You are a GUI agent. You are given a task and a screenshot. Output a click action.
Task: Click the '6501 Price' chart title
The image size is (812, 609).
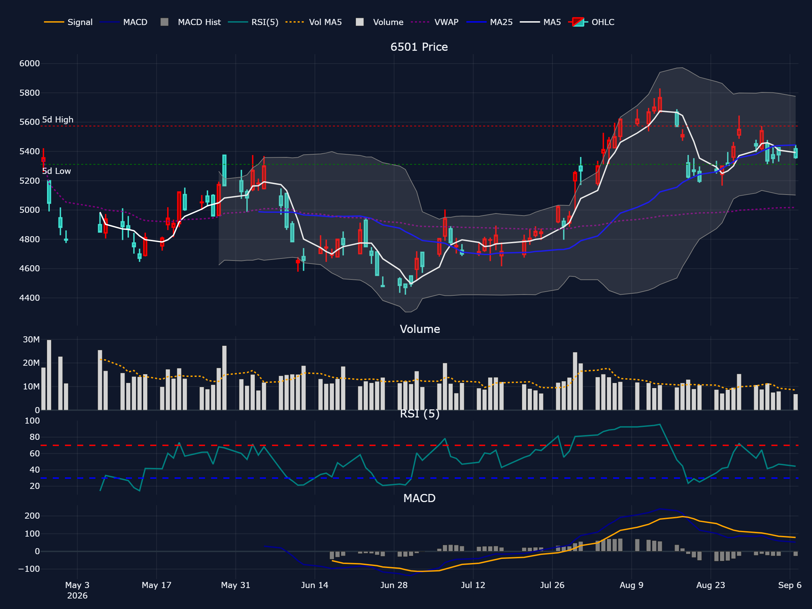click(419, 47)
